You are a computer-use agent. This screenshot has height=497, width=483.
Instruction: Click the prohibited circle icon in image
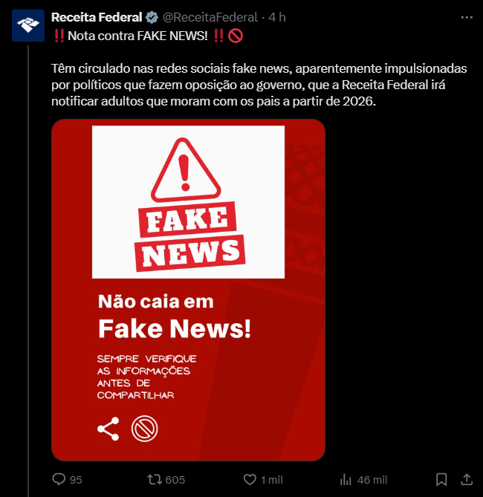(144, 429)
